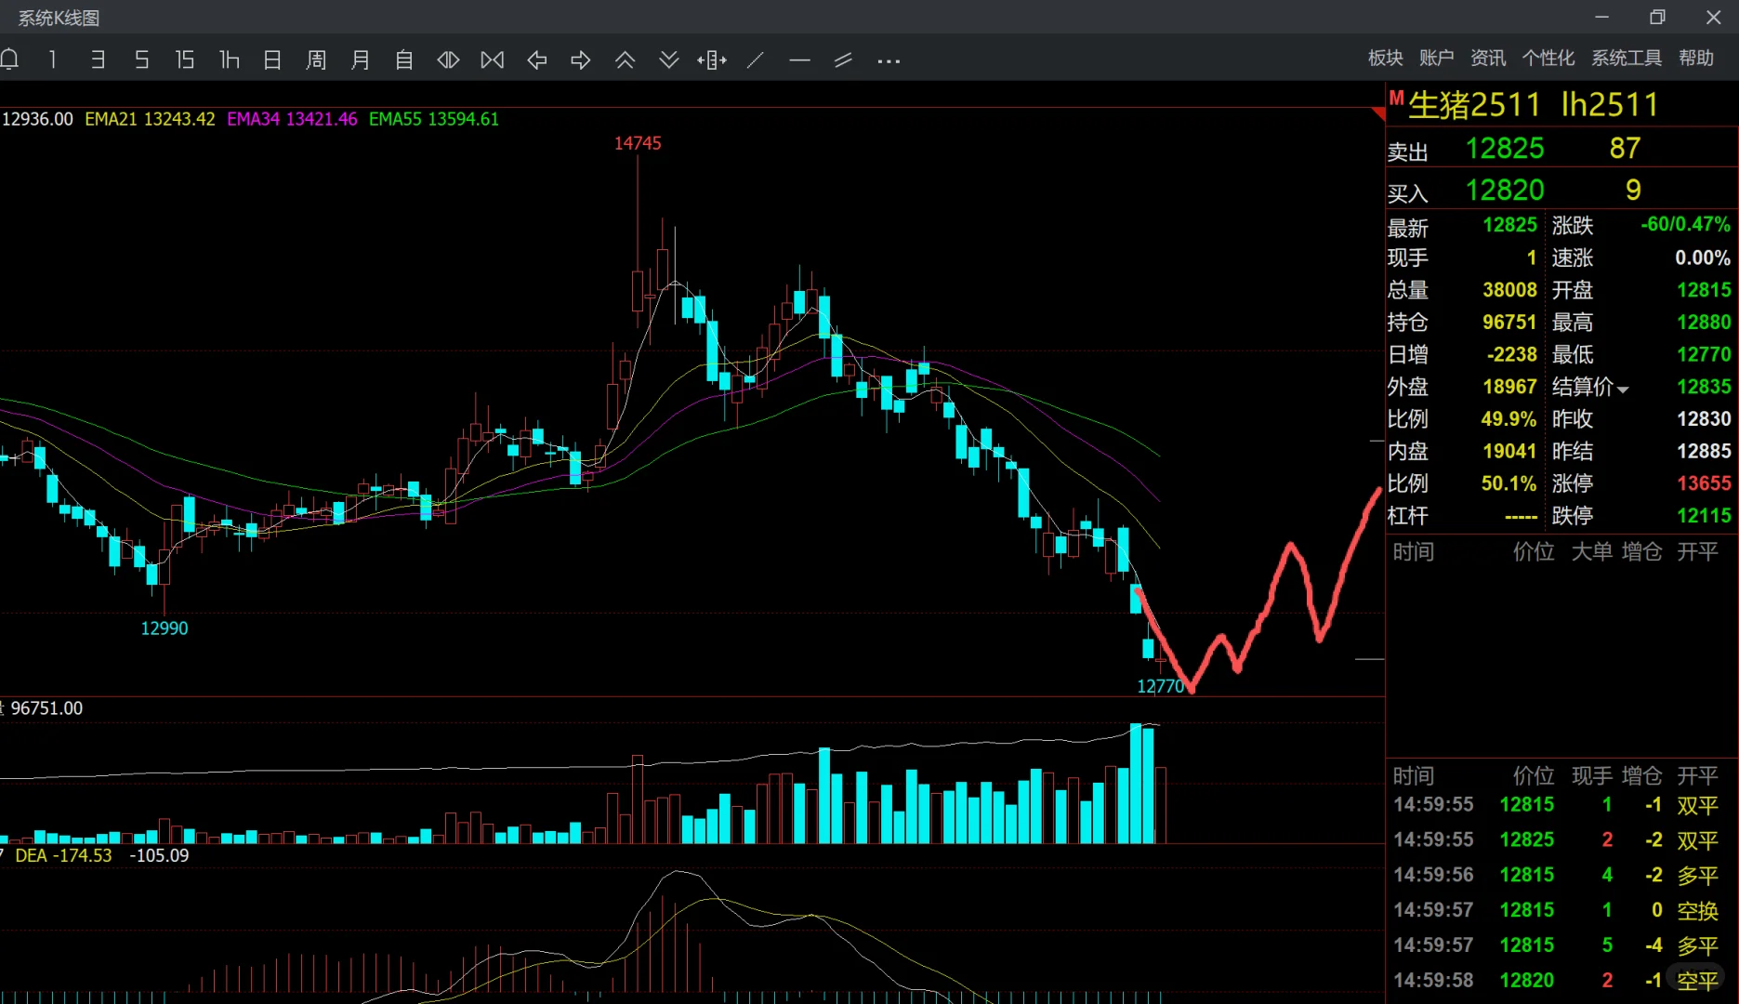Open the 系统工具 menu

1627,59
